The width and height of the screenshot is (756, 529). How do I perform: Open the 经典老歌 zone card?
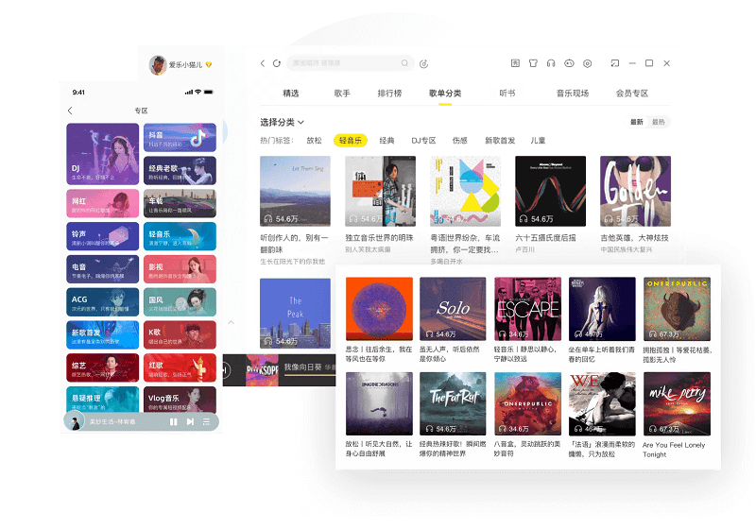pyautogui.click(x=180, y=171)
